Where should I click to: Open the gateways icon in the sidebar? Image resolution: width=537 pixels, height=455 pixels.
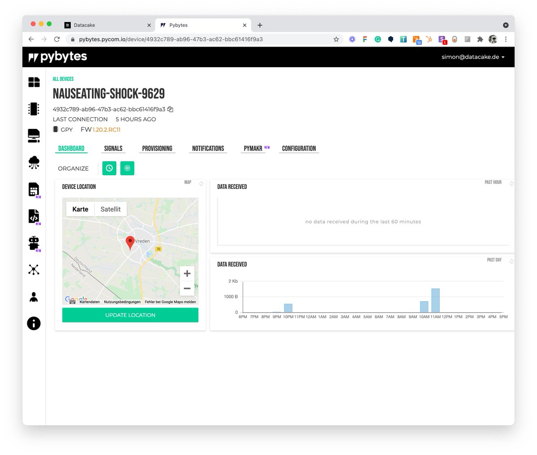click(34, 136)
